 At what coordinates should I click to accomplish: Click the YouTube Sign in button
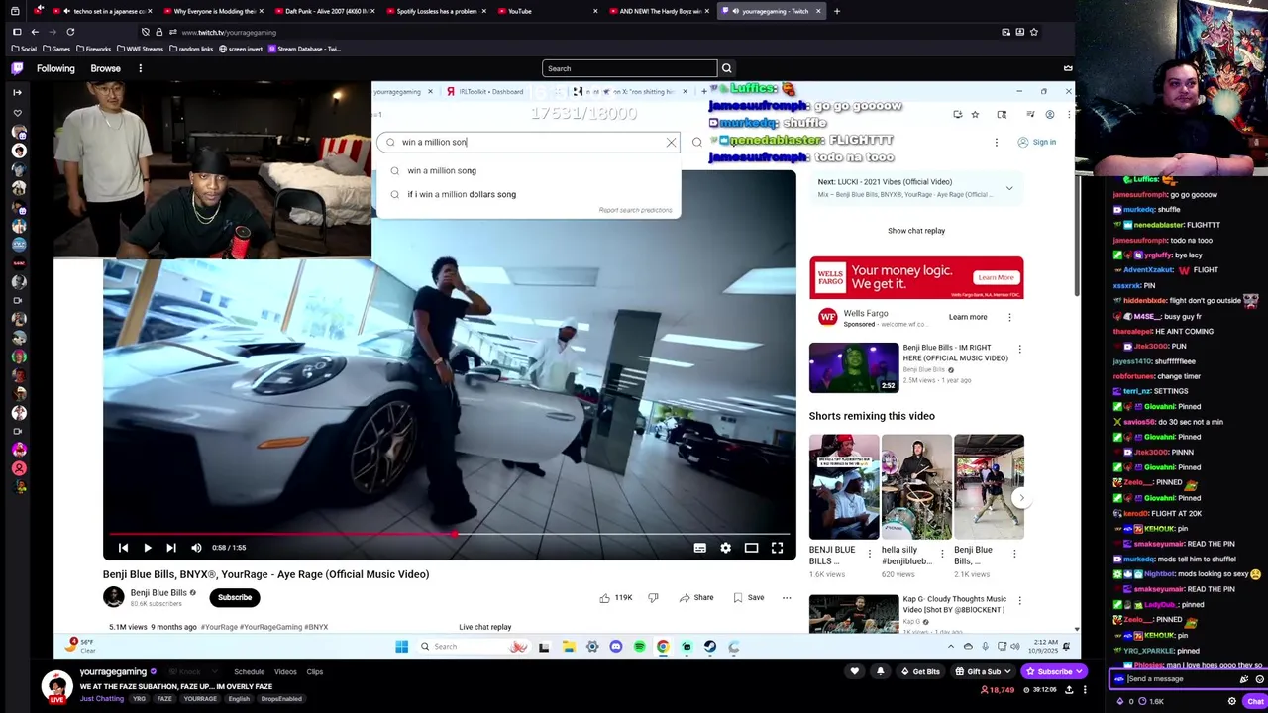click(1036, 142)
